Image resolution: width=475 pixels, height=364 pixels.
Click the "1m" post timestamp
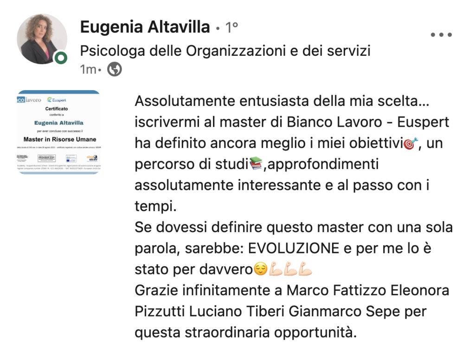click(87, 70)
